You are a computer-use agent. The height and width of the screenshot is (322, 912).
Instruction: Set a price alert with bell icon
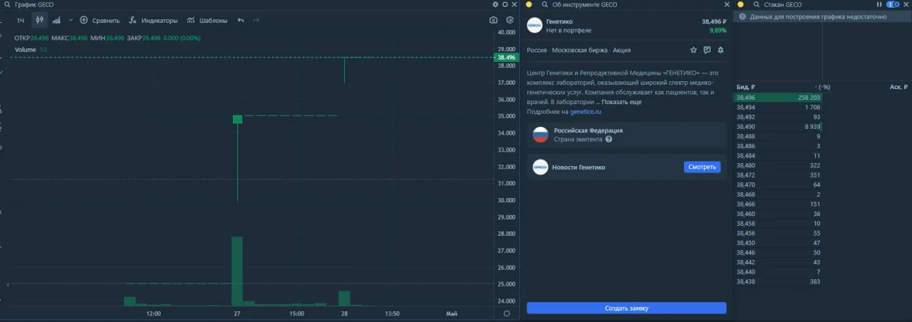pos(720,50)
